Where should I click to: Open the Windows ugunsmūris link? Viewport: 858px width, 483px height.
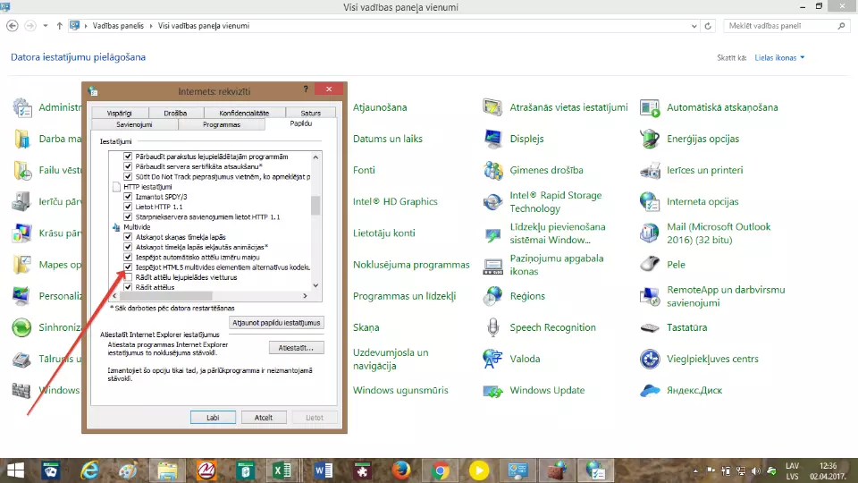coord(400,391)
